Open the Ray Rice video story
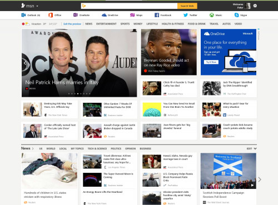 [169, 52]
